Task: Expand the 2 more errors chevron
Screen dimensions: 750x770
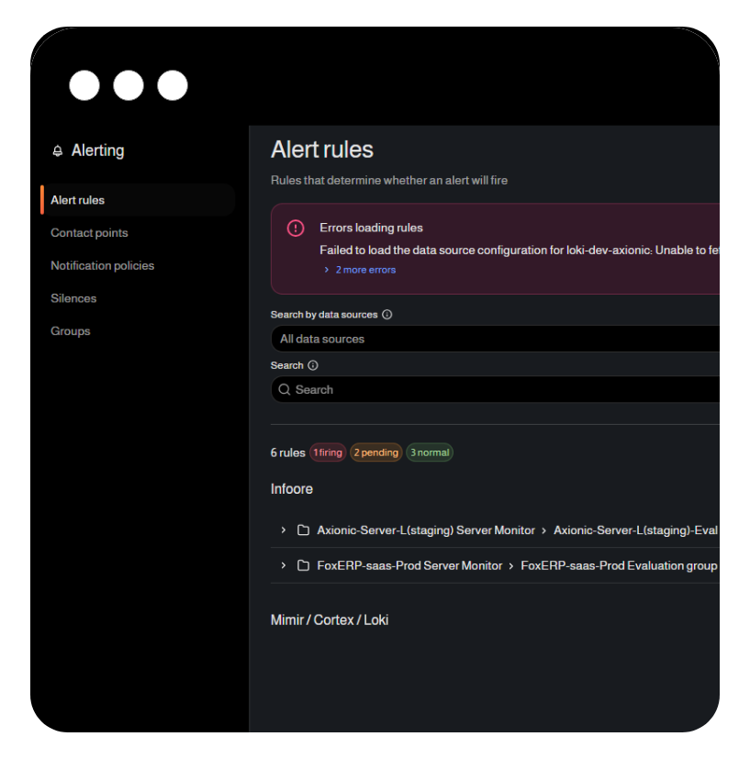Action: (327, 270)
